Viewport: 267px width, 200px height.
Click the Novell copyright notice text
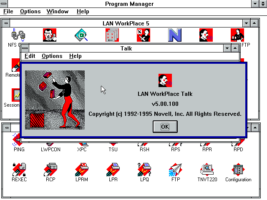tap(165, 114)
